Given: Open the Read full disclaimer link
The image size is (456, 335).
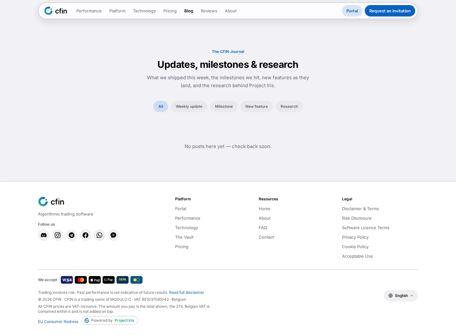Looking at the screenshot, I should tap(187, 293).
